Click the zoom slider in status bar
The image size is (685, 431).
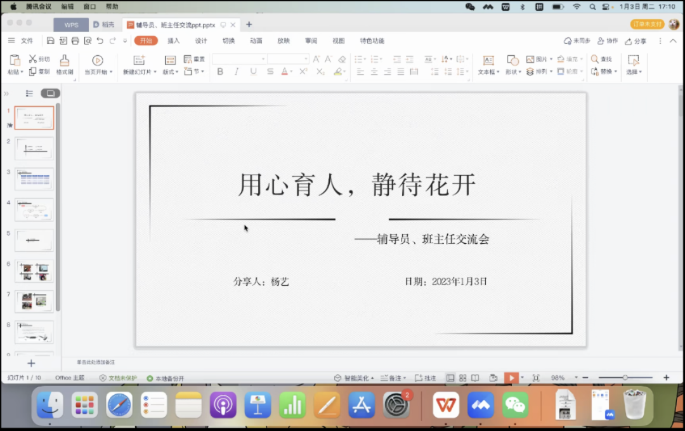click(x=625, y=378)
